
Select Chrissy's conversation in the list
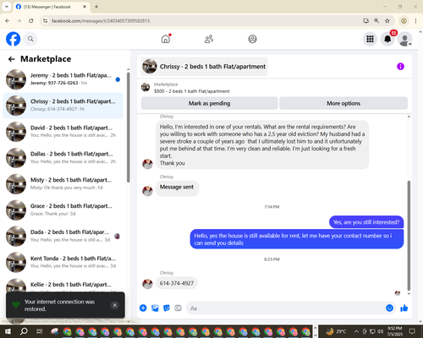point(63,106)
